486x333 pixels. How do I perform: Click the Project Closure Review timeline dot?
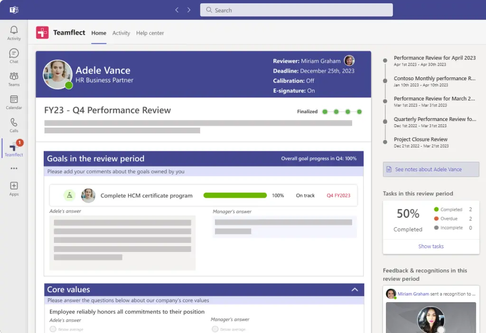click(385, 142)
